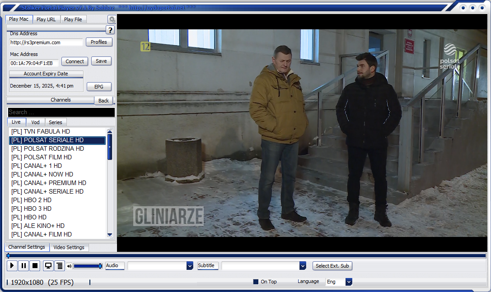This screenshot has height=292, width=491.
Task: Select channel [PL] CANAL+ PREMIUM HD
Action: (58, 183)
